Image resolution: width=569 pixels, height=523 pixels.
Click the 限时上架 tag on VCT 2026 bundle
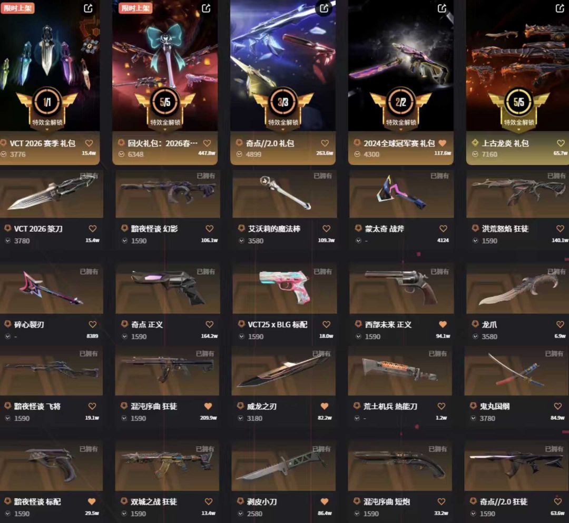(x=17, y=8)
